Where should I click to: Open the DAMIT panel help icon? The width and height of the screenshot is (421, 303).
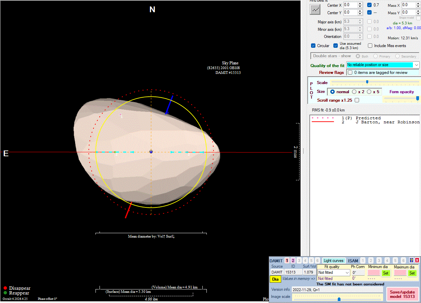click(411, 260)
